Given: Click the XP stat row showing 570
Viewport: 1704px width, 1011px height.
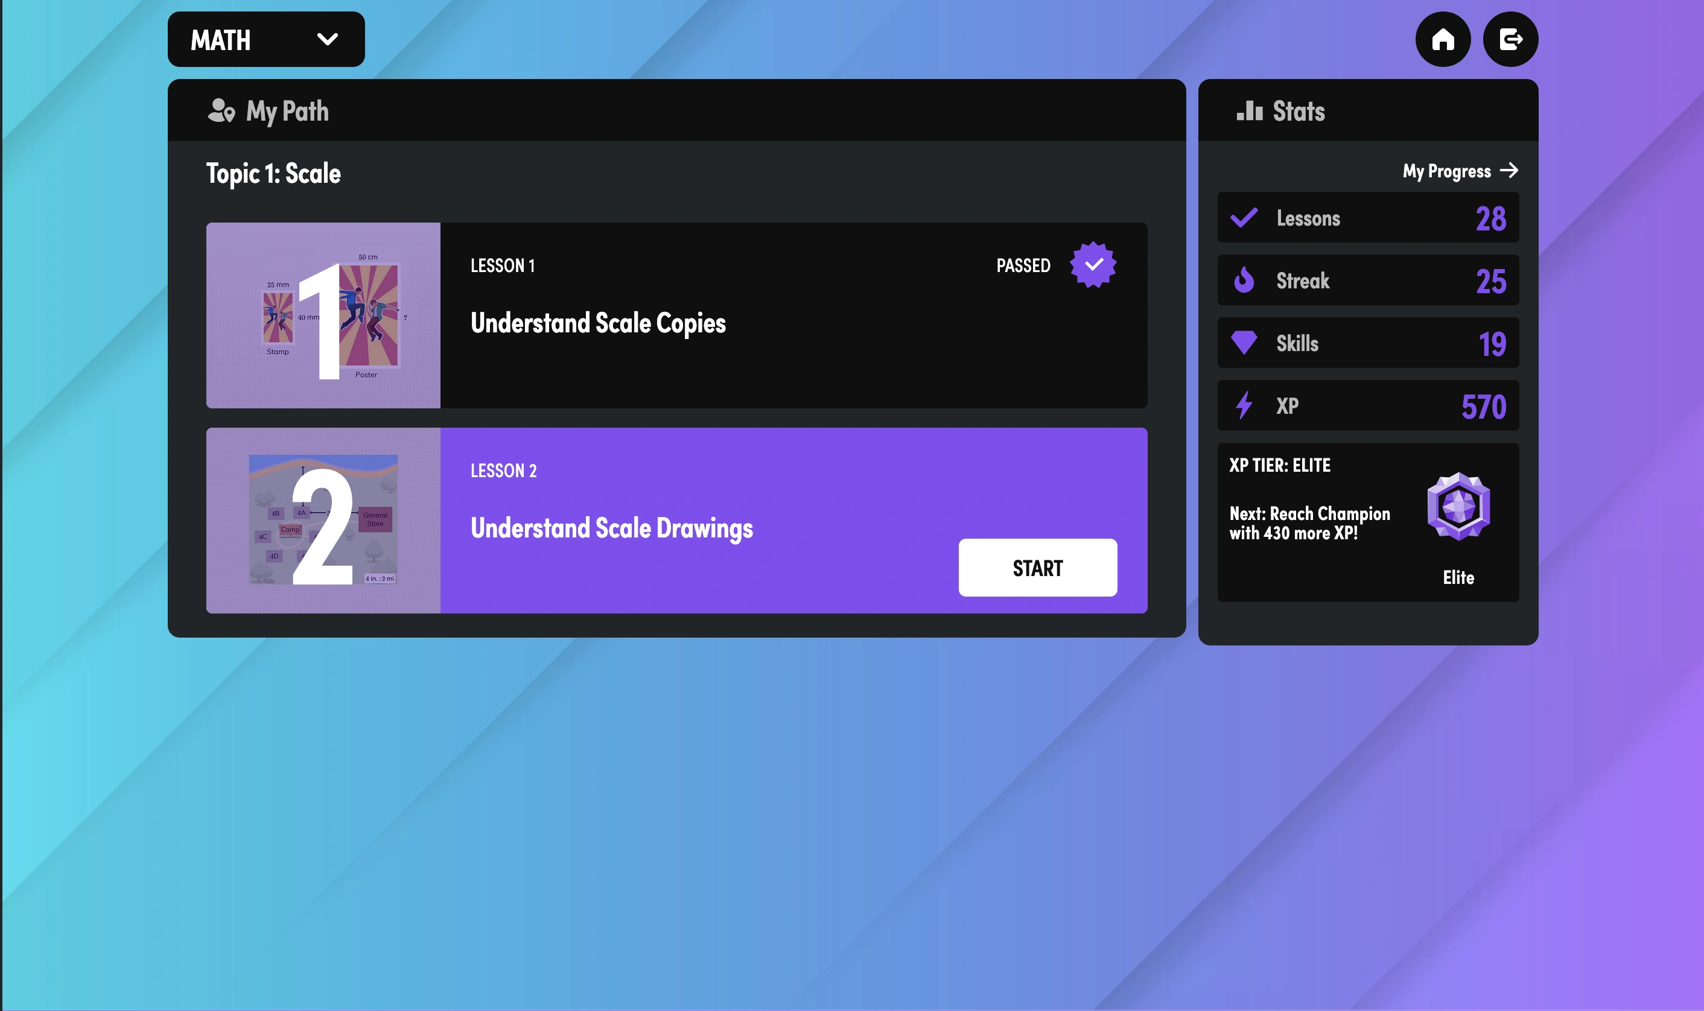Looking at the screenshot, I should tap(1367, 406).
